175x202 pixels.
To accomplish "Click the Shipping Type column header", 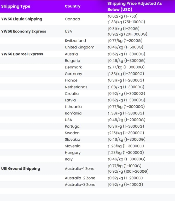I will click(16, 6).
